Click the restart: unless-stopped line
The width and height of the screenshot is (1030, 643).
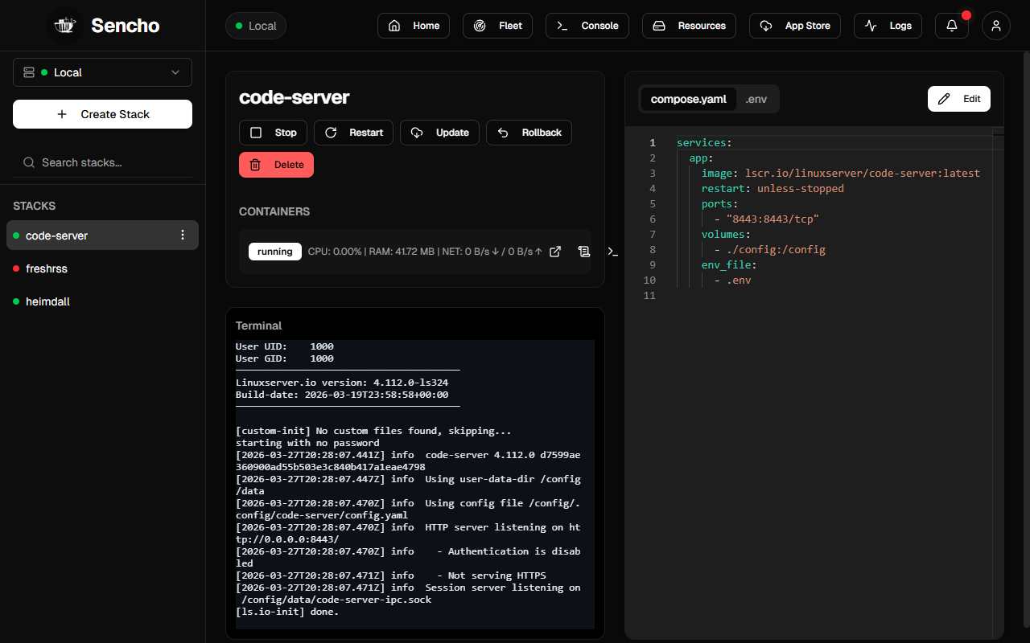tap(772, 189)
